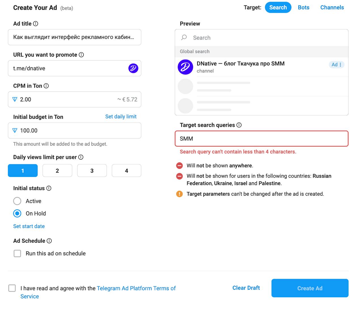Viewport: 363px width, 310px height.
Task: Click Clear Draft
Action: point(246,288)
